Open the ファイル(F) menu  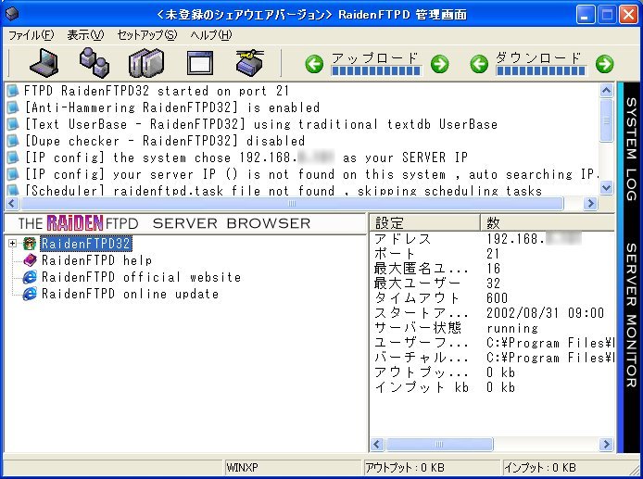tap(32, 35)
